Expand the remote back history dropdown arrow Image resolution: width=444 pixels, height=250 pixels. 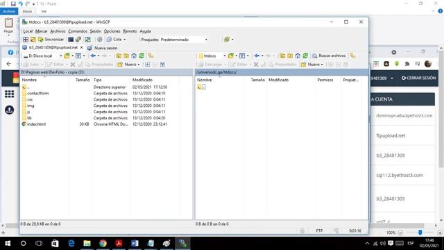[x=262, y=56]
